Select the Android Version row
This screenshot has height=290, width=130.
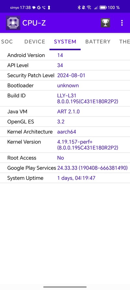click(x=65, y=55)
